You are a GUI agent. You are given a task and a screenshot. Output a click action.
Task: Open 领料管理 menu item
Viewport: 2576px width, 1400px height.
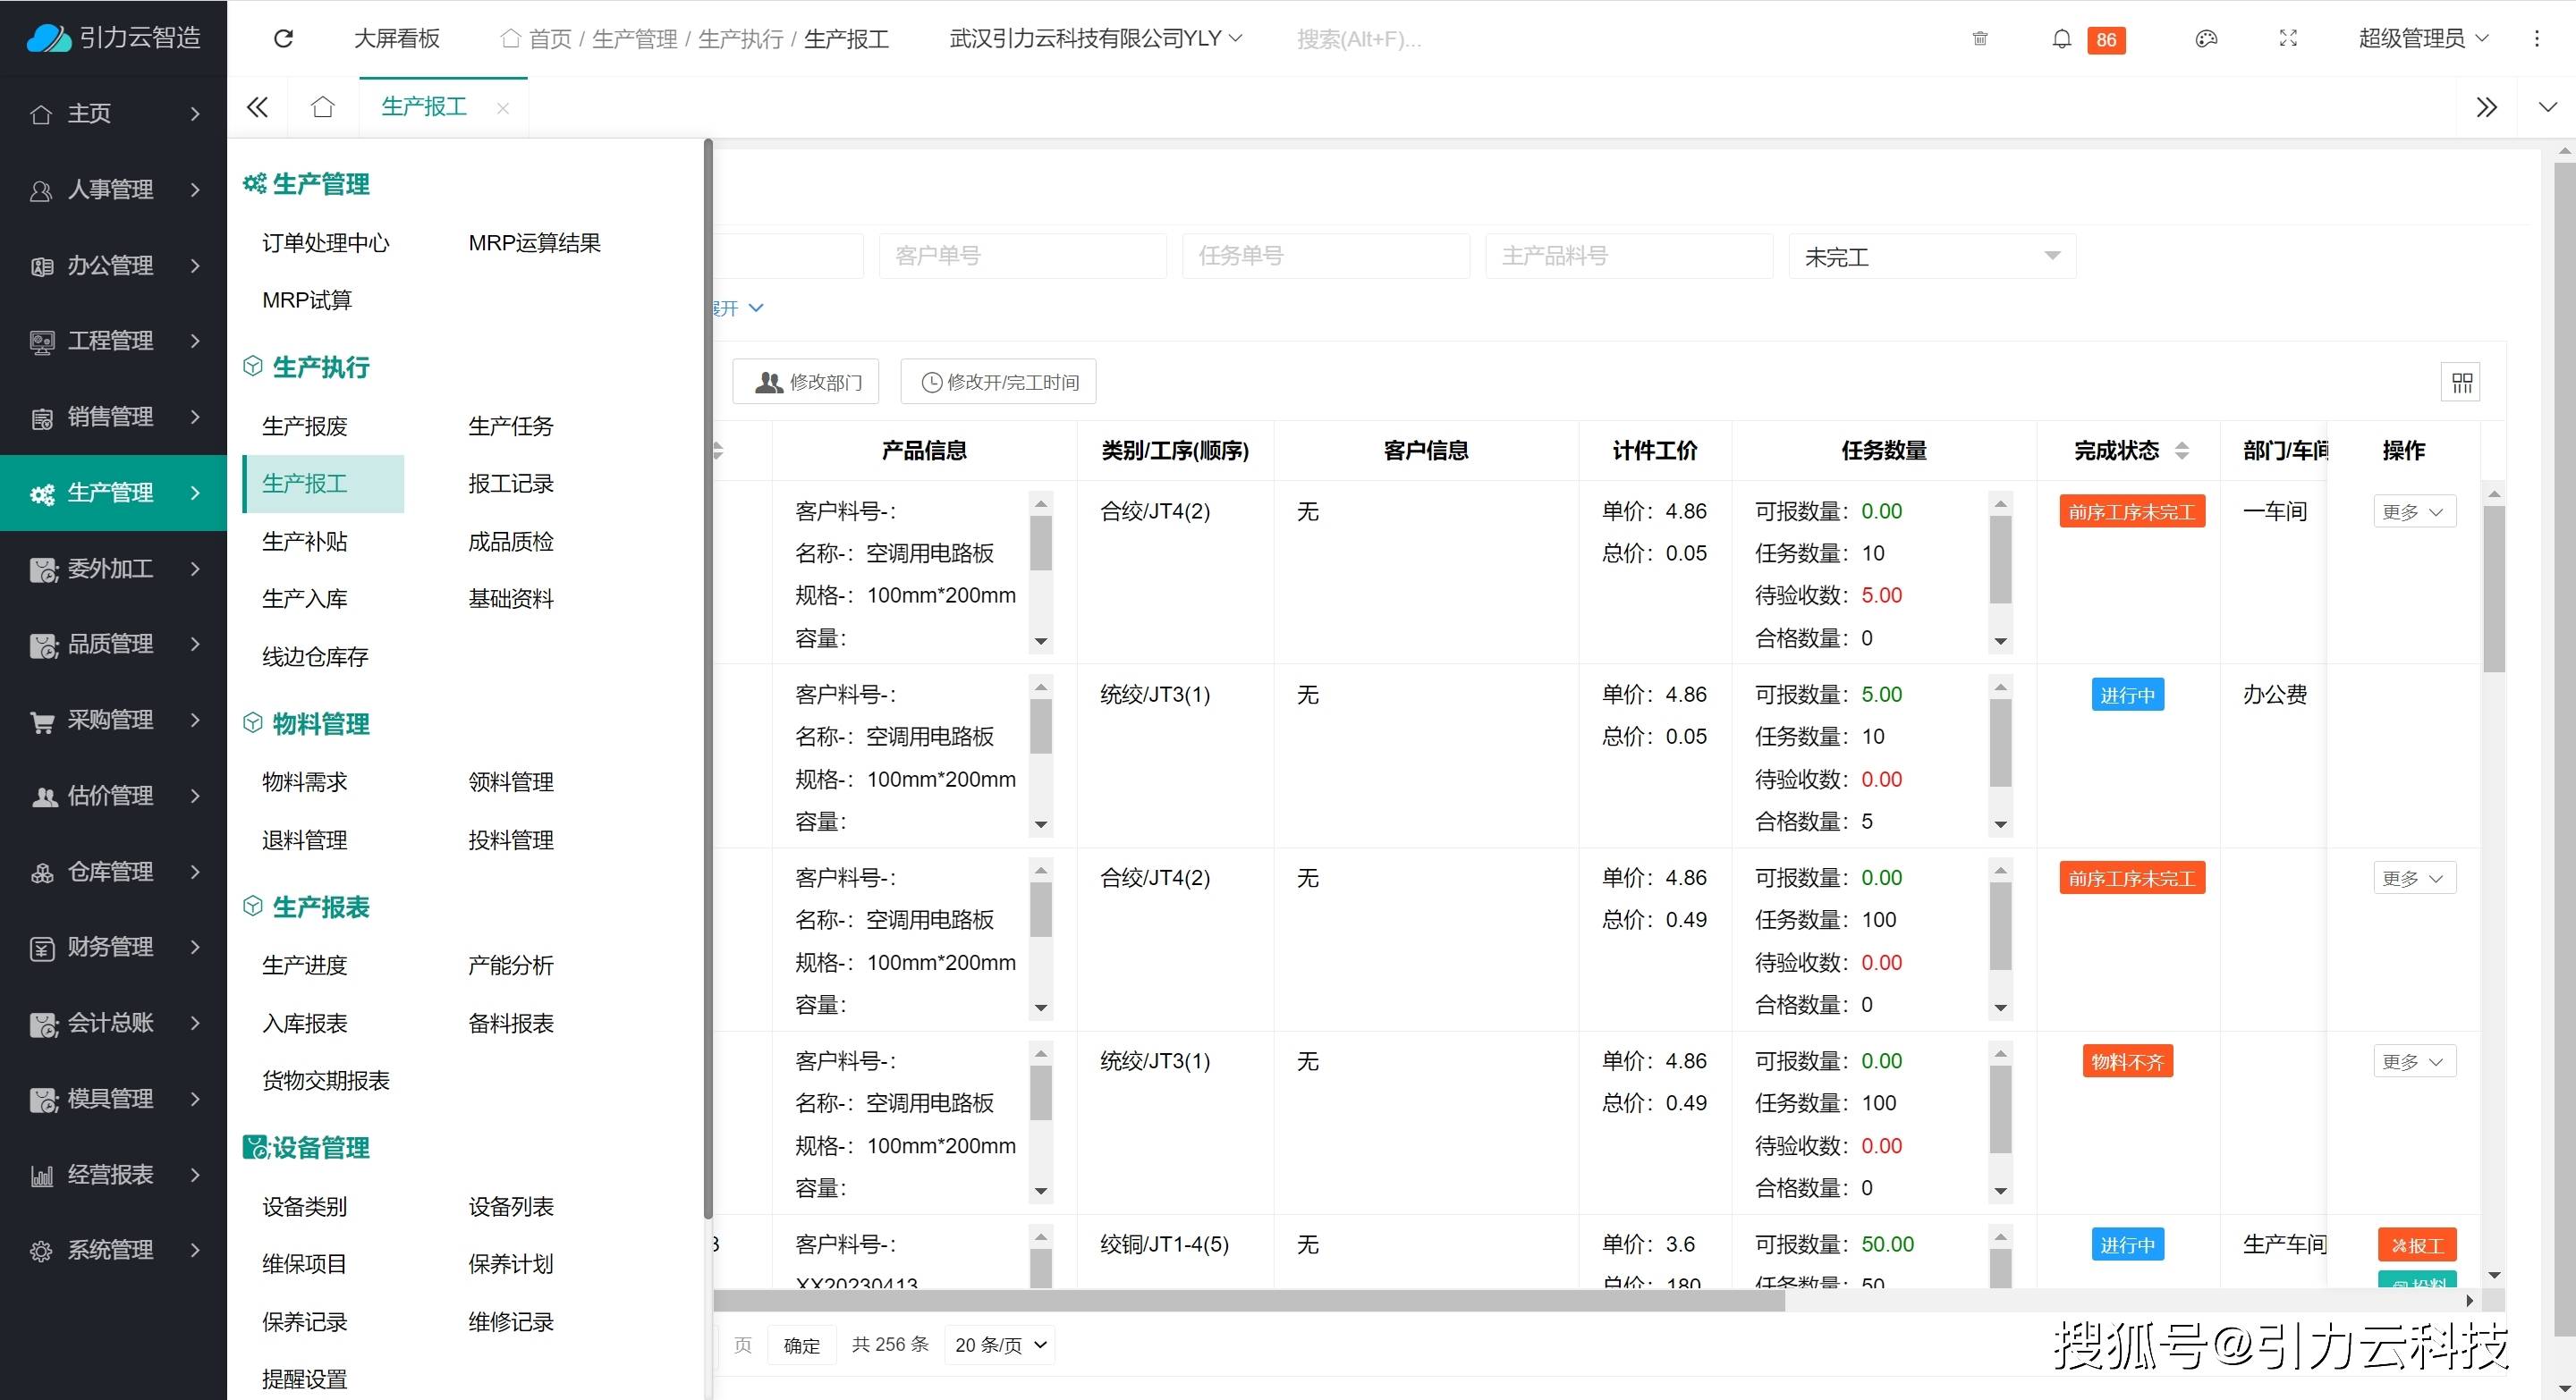(x=511, y=782)
